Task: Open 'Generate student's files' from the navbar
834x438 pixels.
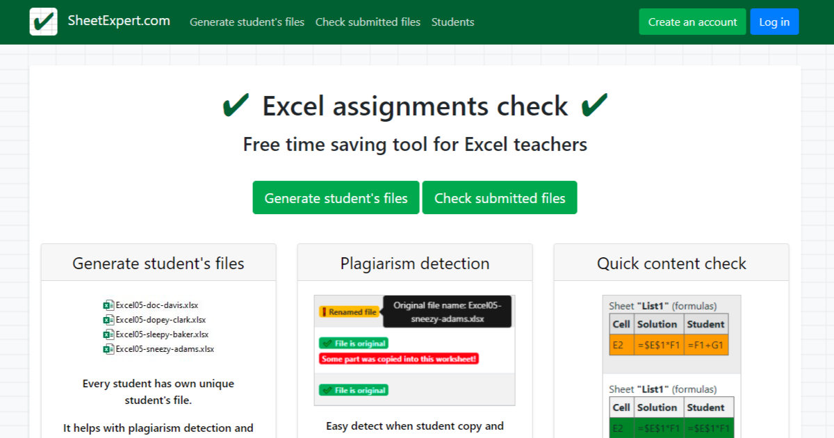Action: [247, 22]
